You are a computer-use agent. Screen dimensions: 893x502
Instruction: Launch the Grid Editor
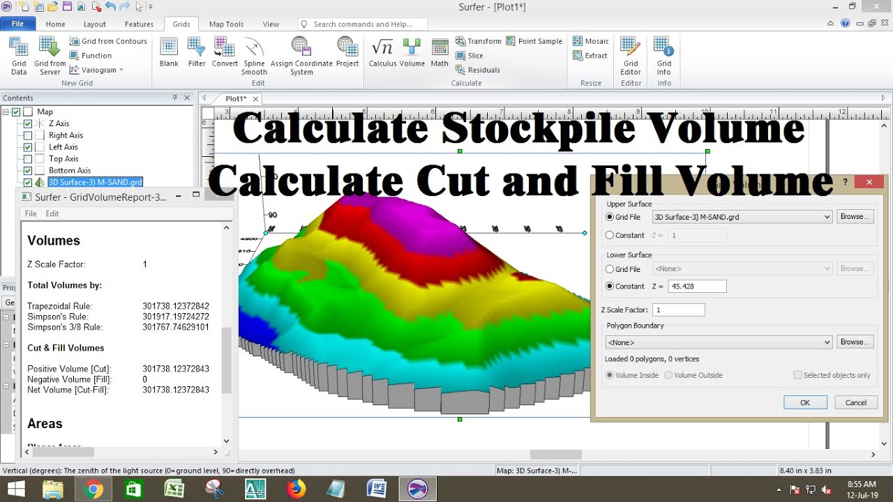coord(631,56)
